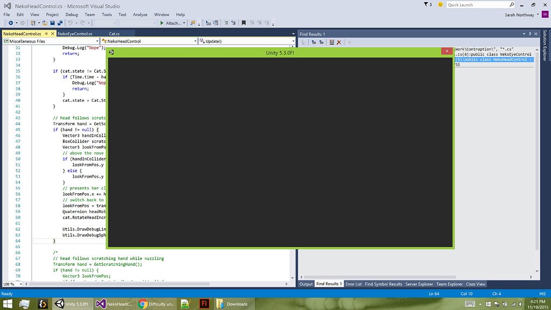The image size is (551, 310).
Task: Click Go to Next Location in Find Results
Action: pos(321,42)
